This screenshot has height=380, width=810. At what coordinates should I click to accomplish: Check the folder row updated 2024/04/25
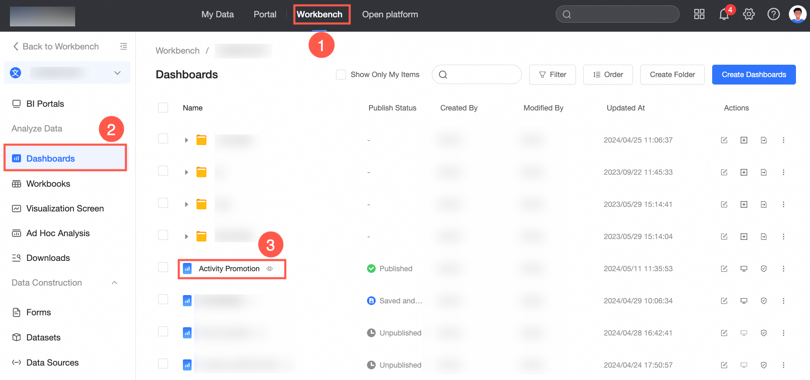point(163,138)
